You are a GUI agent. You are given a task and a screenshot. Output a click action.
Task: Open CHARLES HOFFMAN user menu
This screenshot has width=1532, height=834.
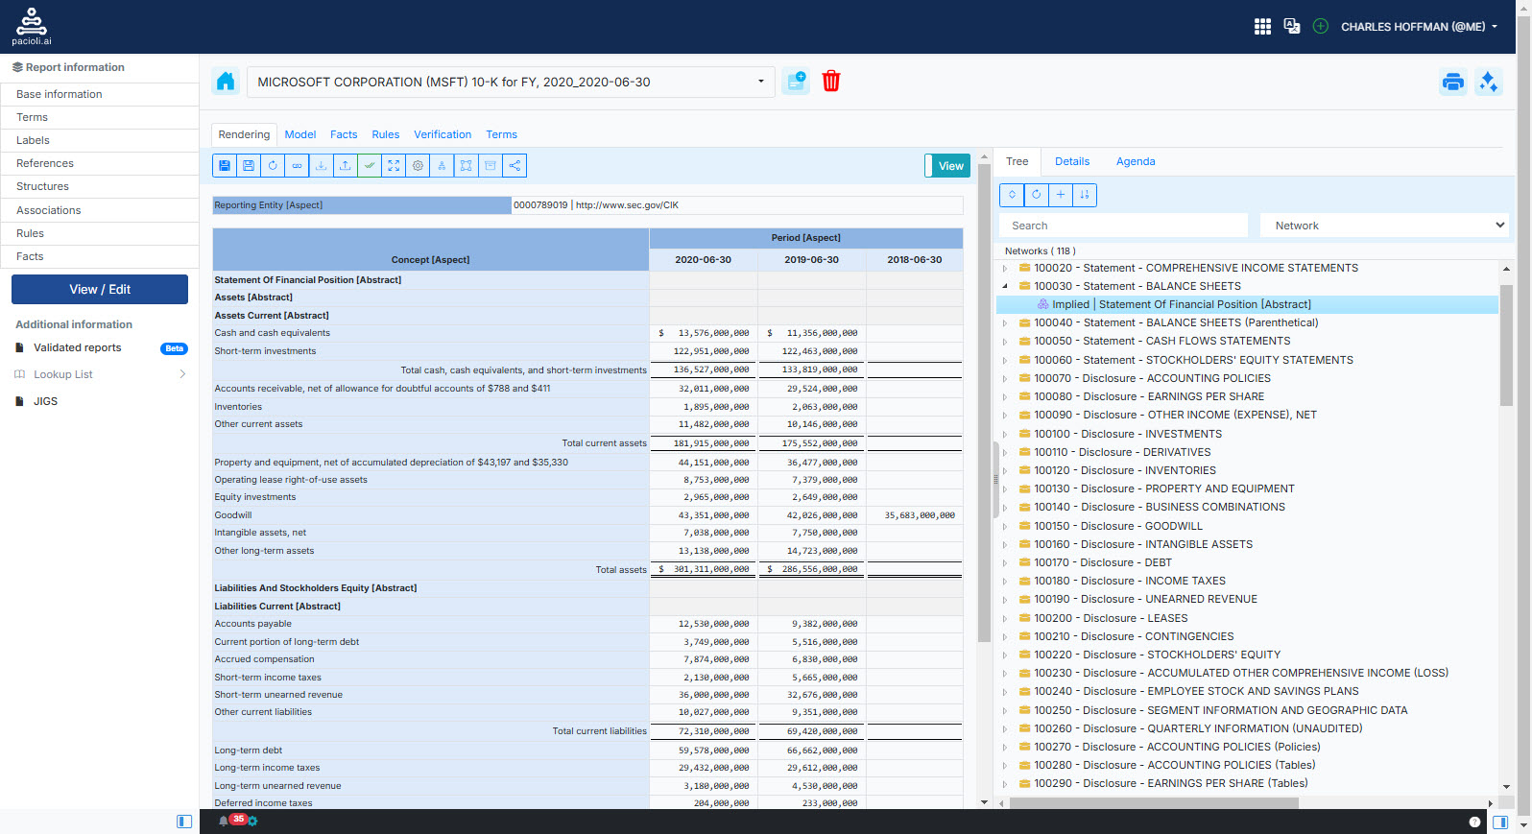coord(1419,27)
